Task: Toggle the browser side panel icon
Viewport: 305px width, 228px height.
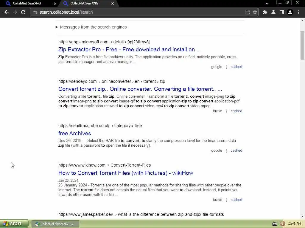Action: pos(282,12)
